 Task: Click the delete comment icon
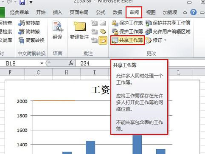point(95,23)
